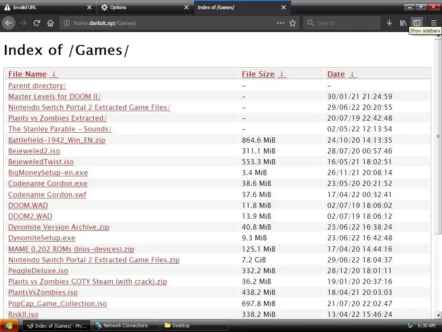442x332 pixels.
Task: Download MAME 0.202 ROMs zip
Action: pyautogui.click(x=71, y=249)
